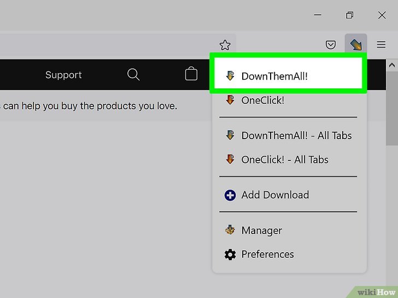
Task: Open Preferences from the extension menu
Action: point(267,254)
